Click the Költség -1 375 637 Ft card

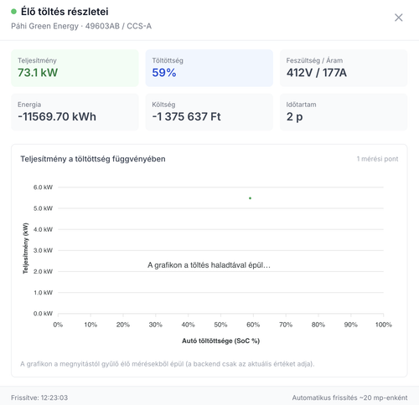(x=209, y=112)
